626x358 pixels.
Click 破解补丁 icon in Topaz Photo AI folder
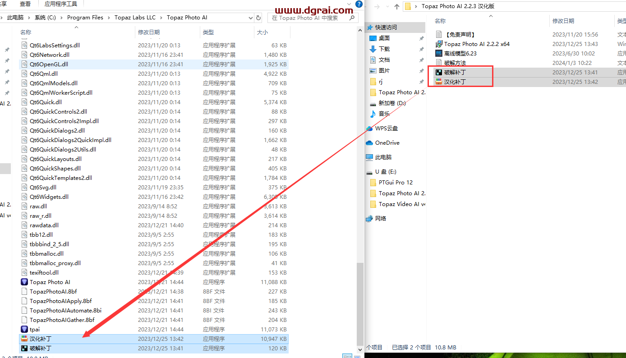(24, 348)
